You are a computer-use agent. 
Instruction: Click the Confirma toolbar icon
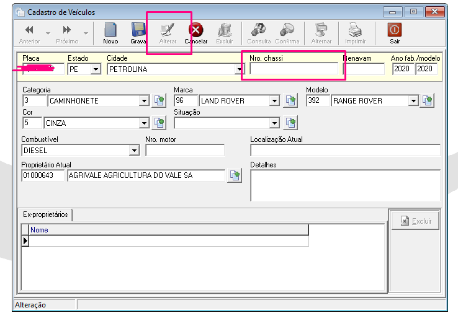[287, 34]
